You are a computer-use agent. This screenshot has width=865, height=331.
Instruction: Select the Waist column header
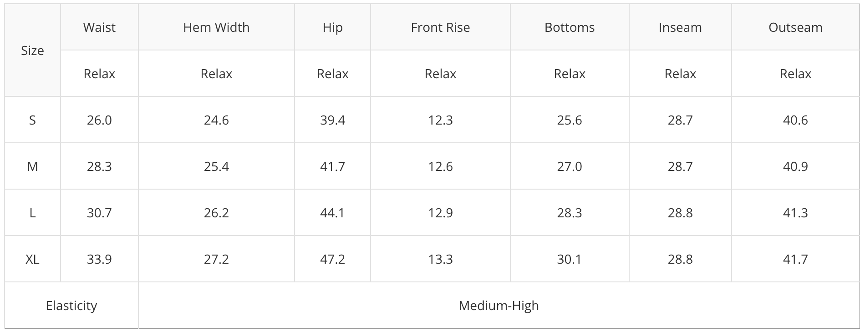tap(99, 27)
